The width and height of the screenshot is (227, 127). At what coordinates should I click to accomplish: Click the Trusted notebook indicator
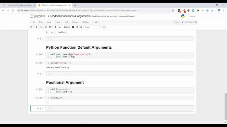176,22
